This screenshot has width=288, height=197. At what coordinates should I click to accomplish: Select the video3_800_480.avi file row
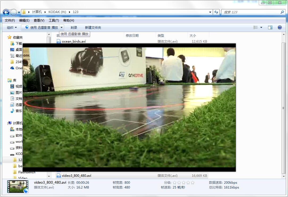[132, 176]
